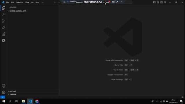Go back with the navigation arrow
The width and height of the screenshot is (185, 104).
click(x=55, y=2)
